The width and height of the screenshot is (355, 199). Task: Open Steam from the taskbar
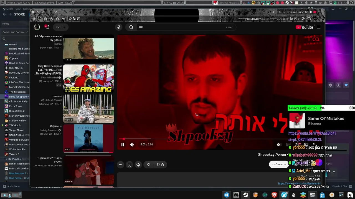(246, 195)
